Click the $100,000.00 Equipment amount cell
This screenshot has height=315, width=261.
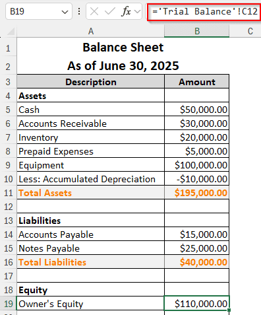197,165
